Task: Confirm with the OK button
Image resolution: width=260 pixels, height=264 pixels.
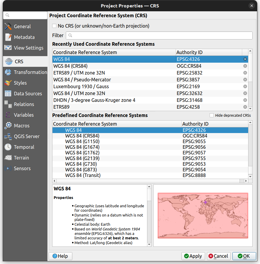Action: (x=244, y=256)
